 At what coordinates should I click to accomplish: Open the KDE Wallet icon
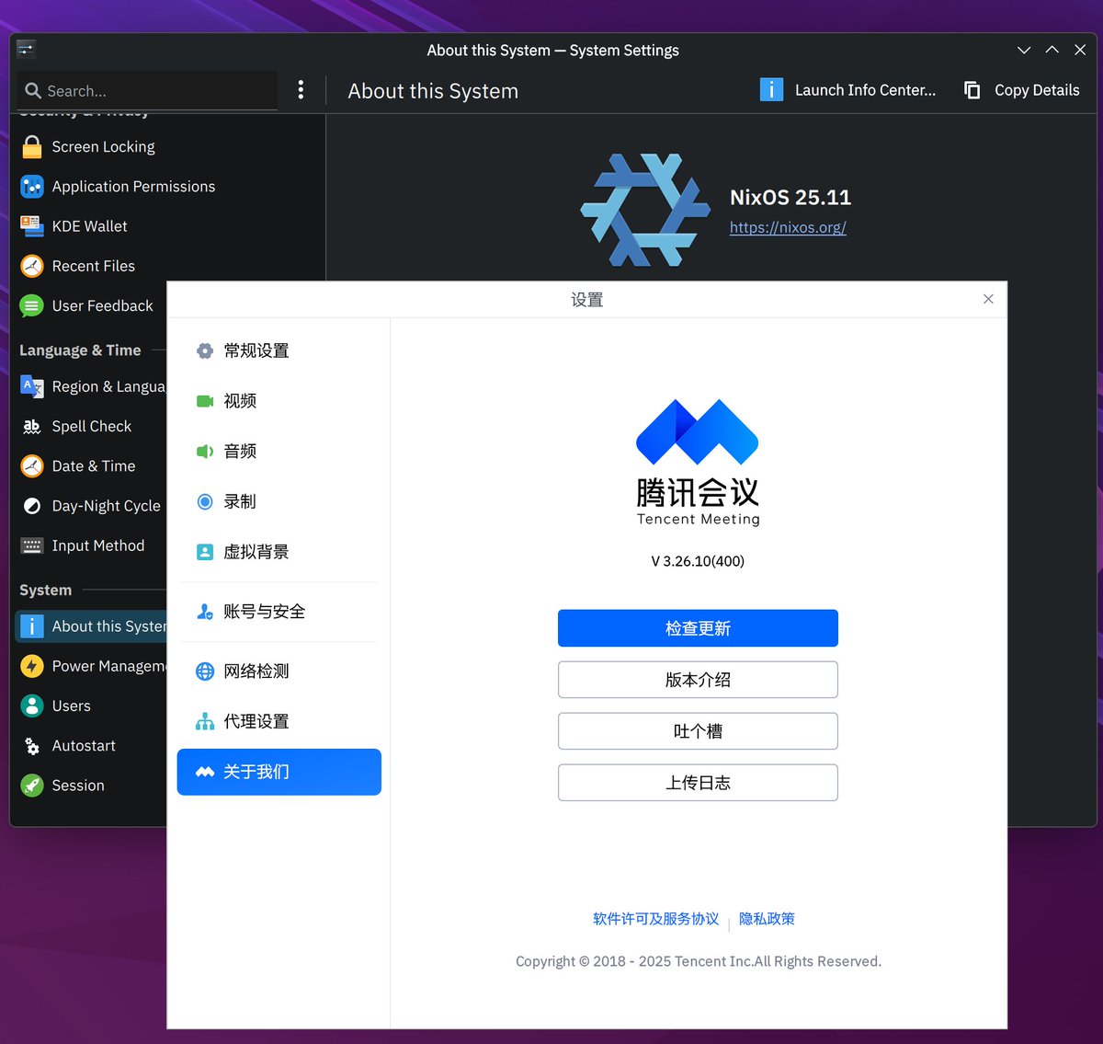click(32, 226)
